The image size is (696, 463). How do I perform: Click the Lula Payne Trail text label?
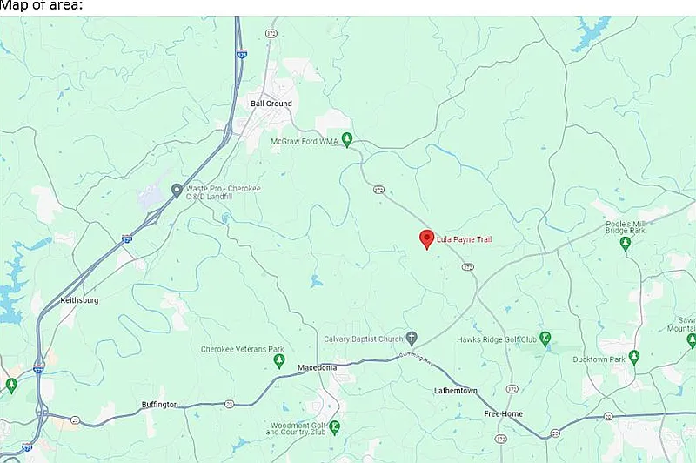tap(465, 239)
